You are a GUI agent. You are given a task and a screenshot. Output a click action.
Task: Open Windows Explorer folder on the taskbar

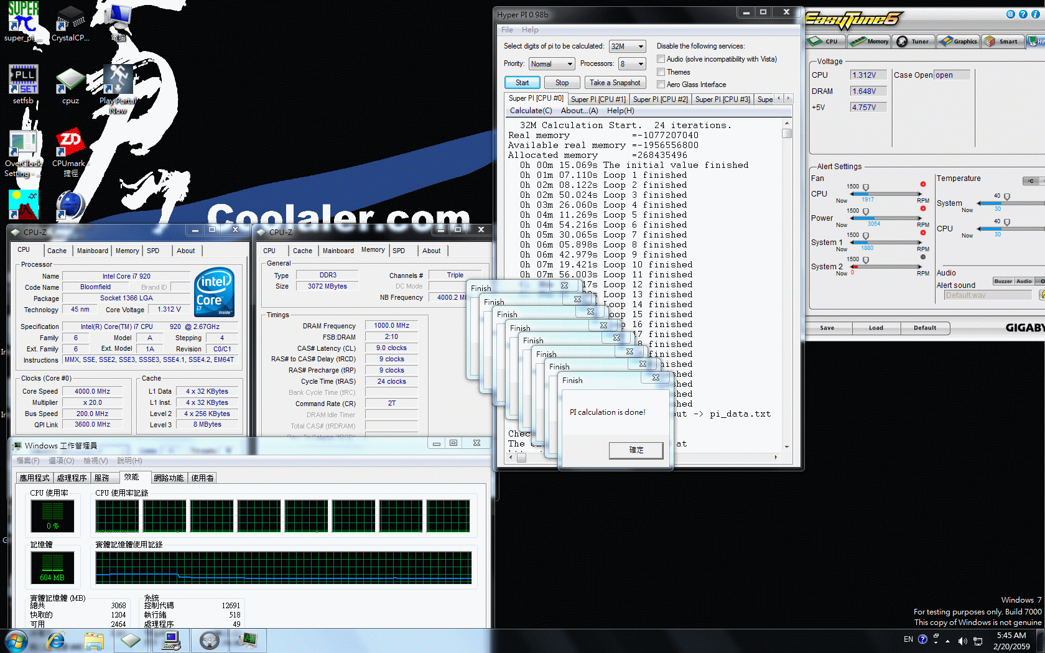point(94,641)
